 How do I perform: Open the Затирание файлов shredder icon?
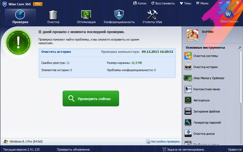coord(188,111)
